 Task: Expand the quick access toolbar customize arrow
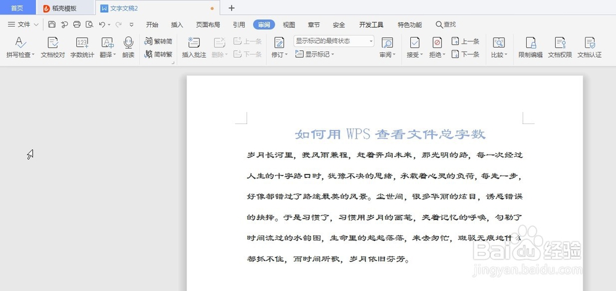pos(131,25)
